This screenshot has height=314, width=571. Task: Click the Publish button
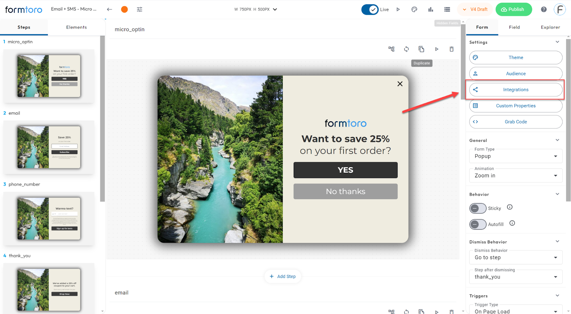(514, 9)
